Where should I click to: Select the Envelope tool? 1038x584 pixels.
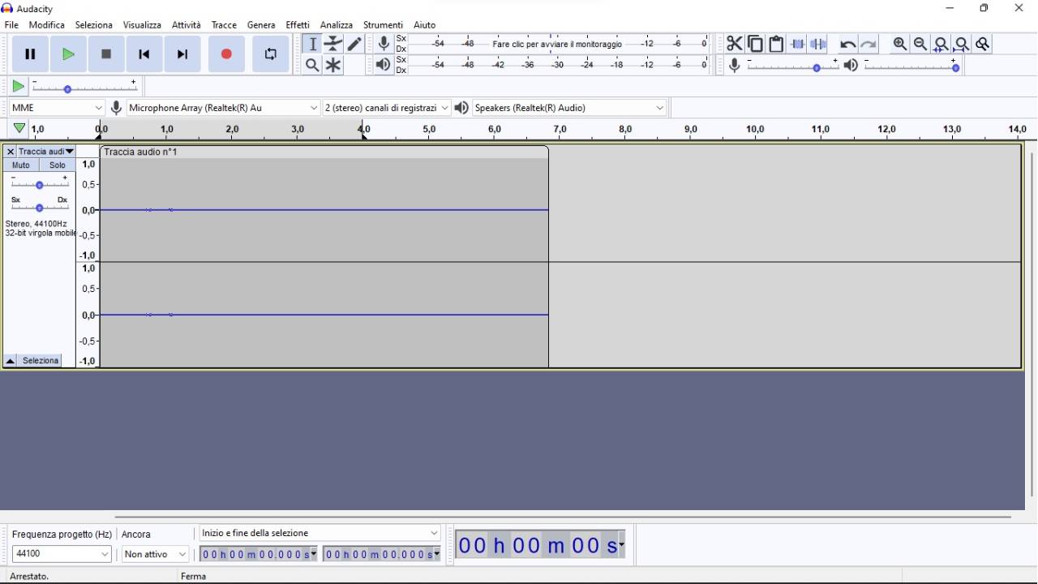click(x=332, y=44)
